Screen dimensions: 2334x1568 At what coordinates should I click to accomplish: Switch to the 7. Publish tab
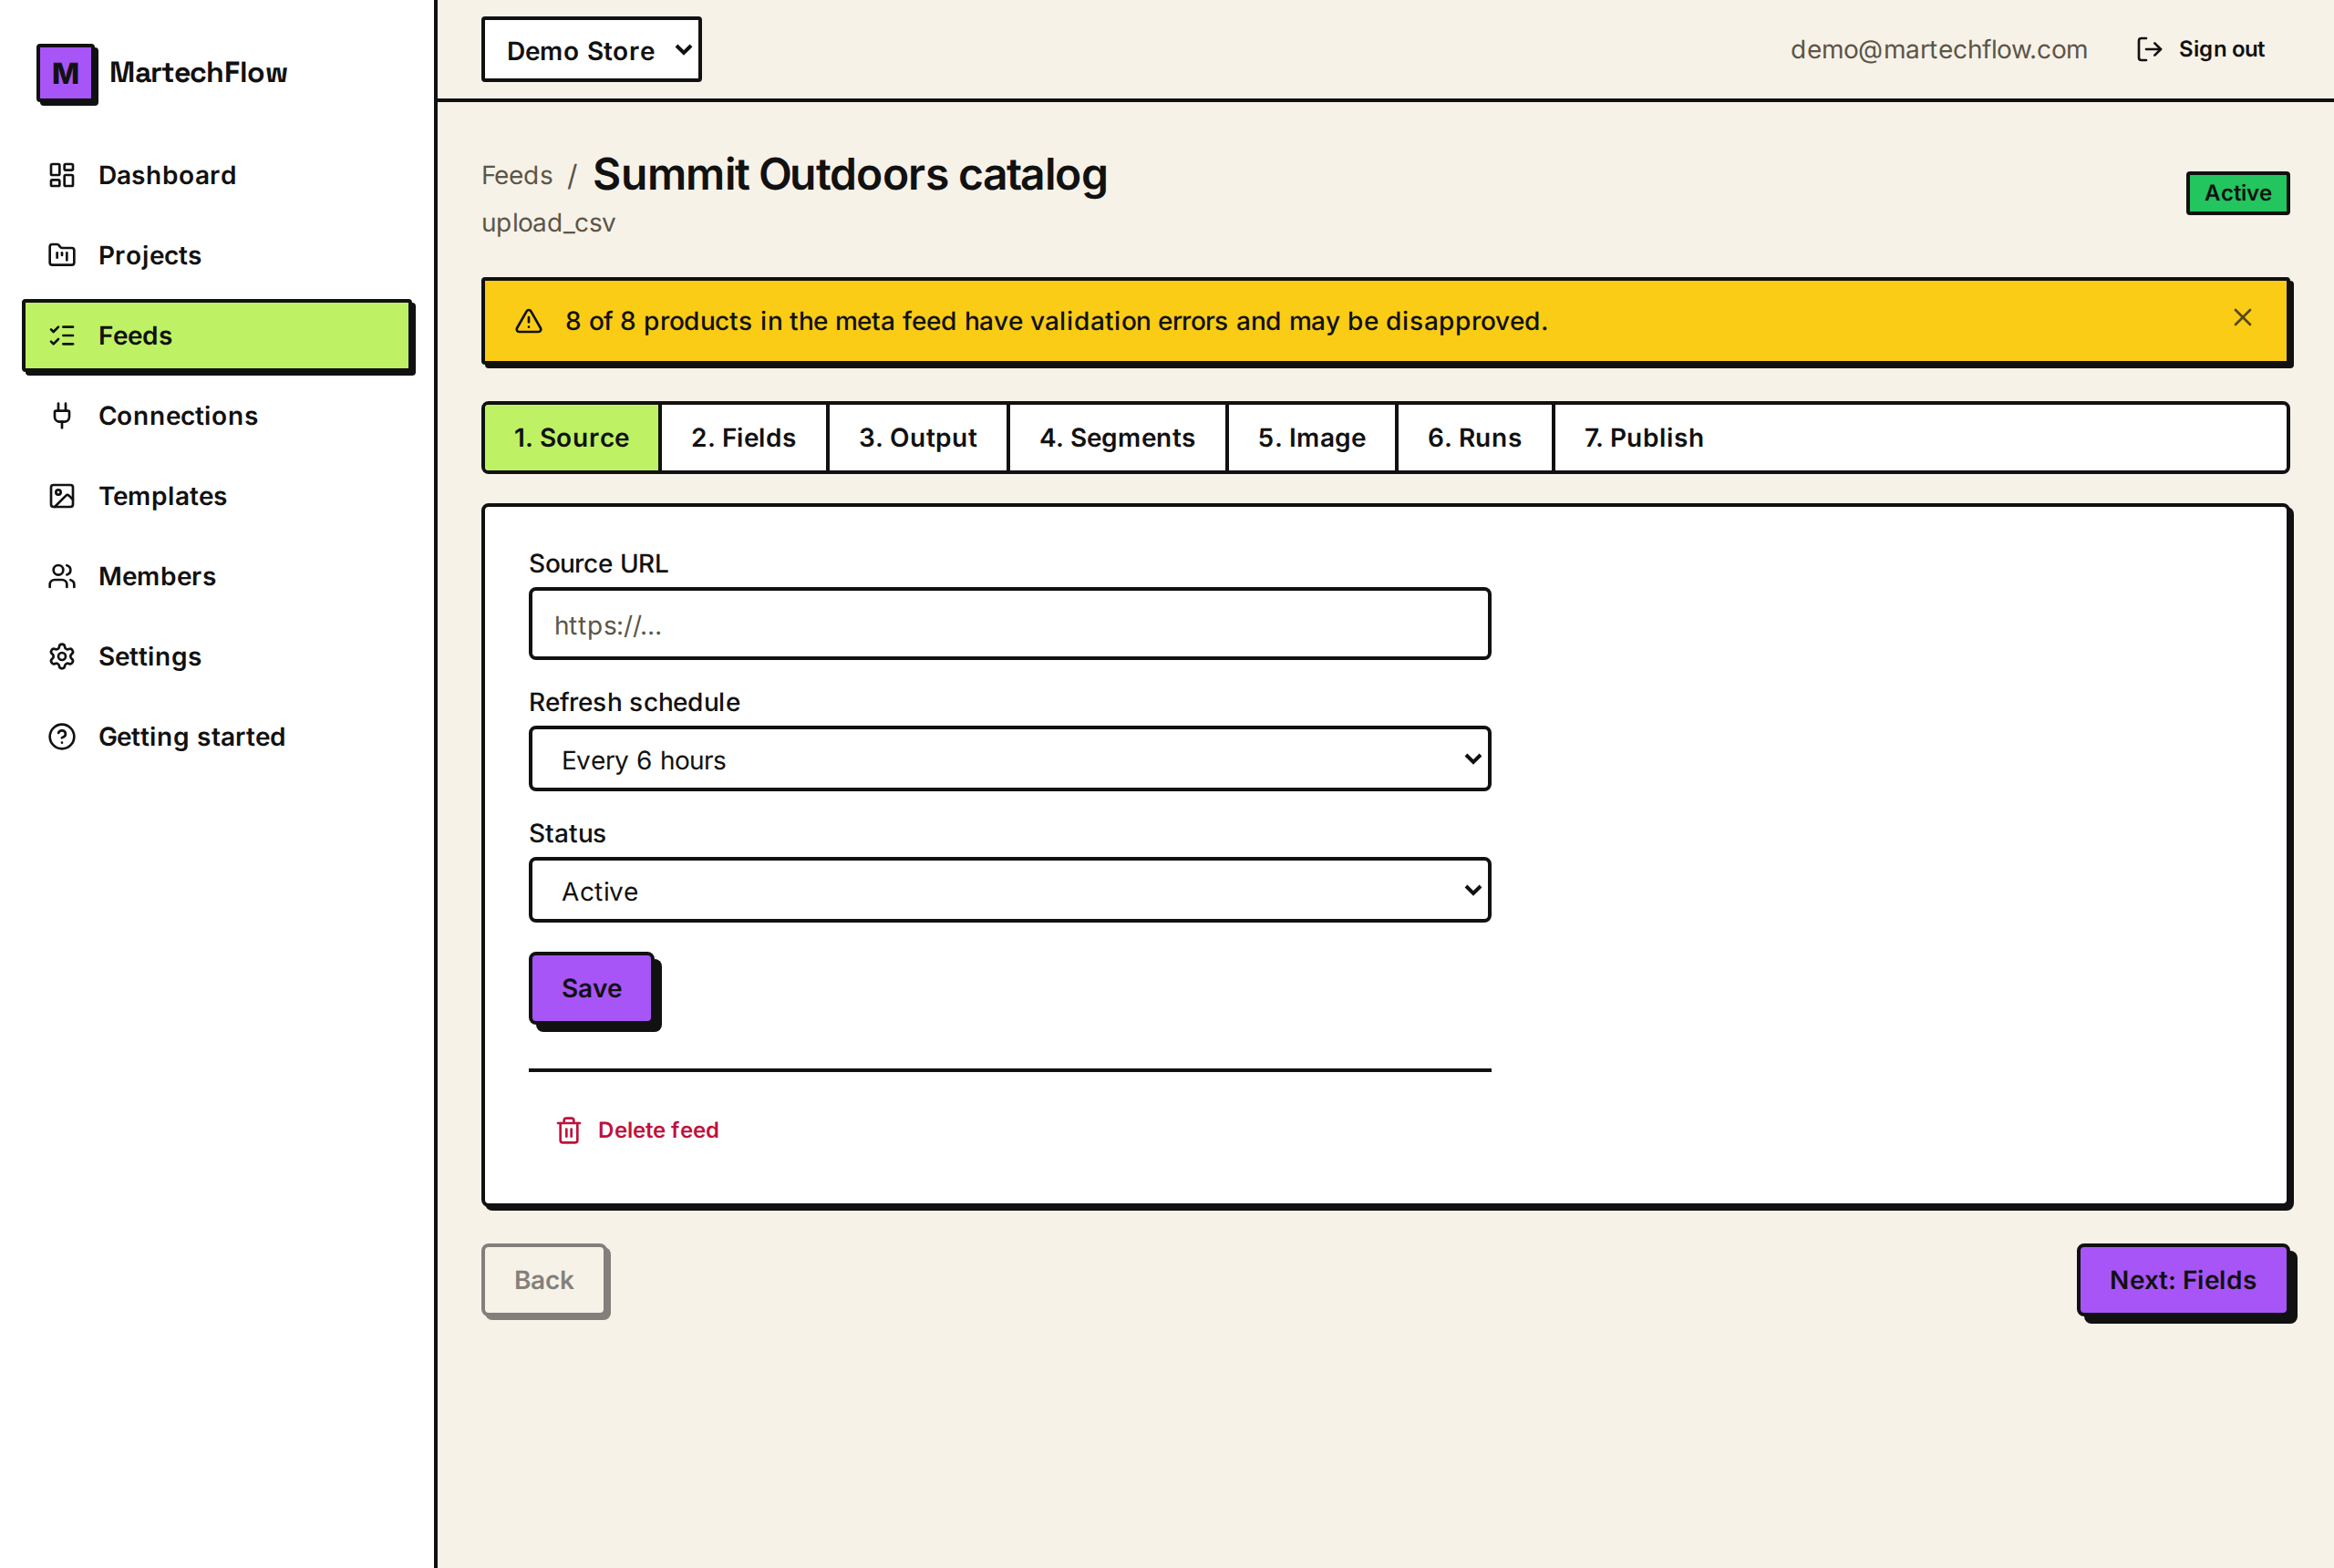coord(1643,438)
